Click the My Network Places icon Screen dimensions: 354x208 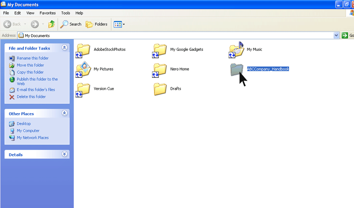[x=12, y=138]
